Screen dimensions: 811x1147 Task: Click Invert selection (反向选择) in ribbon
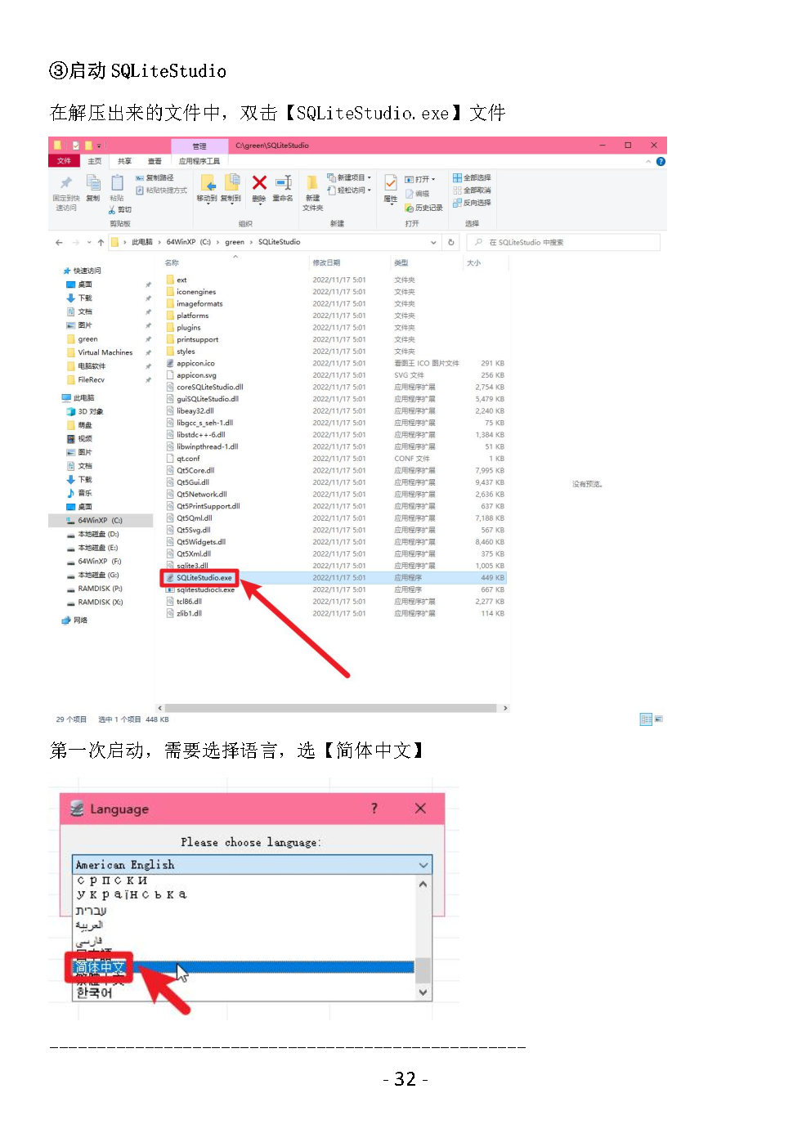(473, 203)
